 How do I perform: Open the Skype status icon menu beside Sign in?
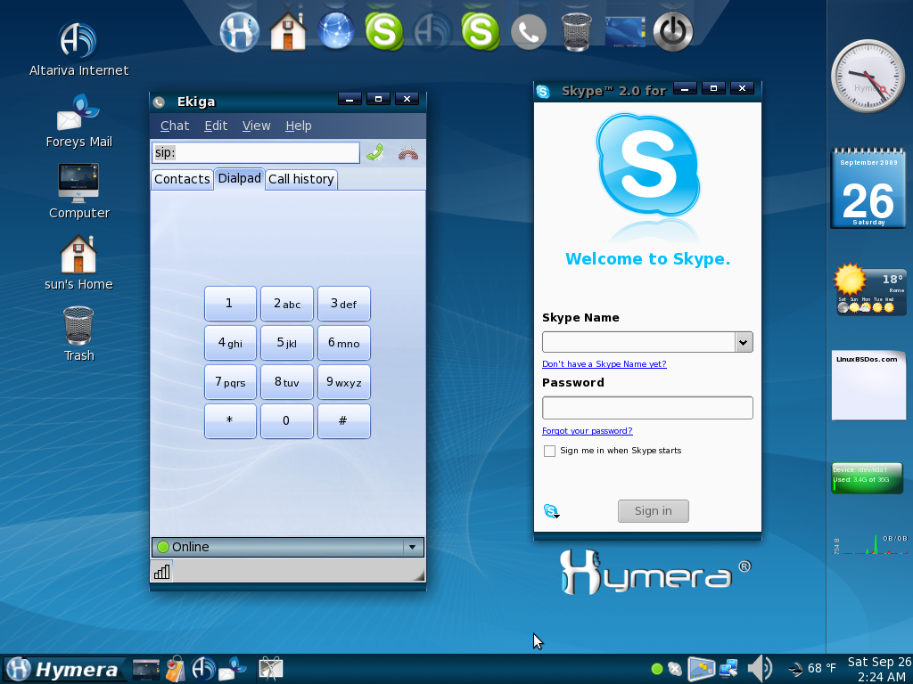click(551, 511)
